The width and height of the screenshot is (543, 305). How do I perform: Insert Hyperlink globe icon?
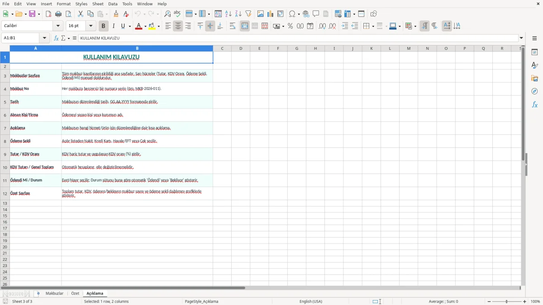[306, 14]
